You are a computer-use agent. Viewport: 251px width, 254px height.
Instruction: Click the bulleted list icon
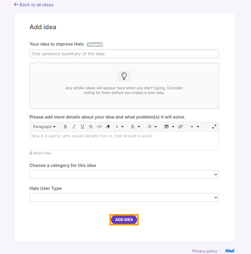point(149,127)
